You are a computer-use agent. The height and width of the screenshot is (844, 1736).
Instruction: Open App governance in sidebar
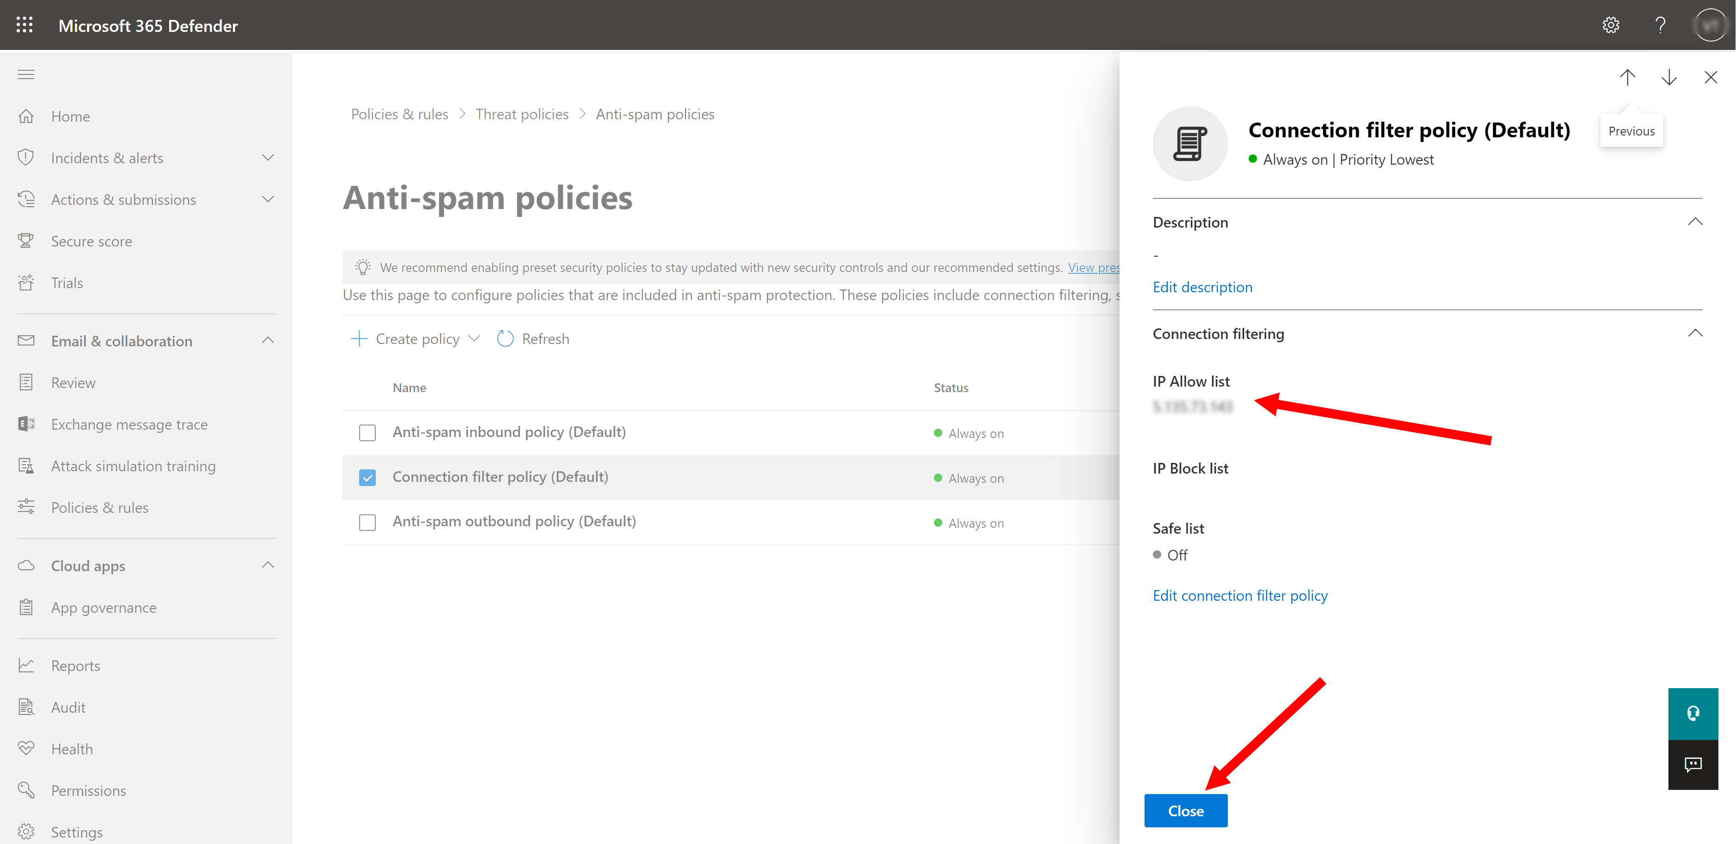tap(104, 608)
